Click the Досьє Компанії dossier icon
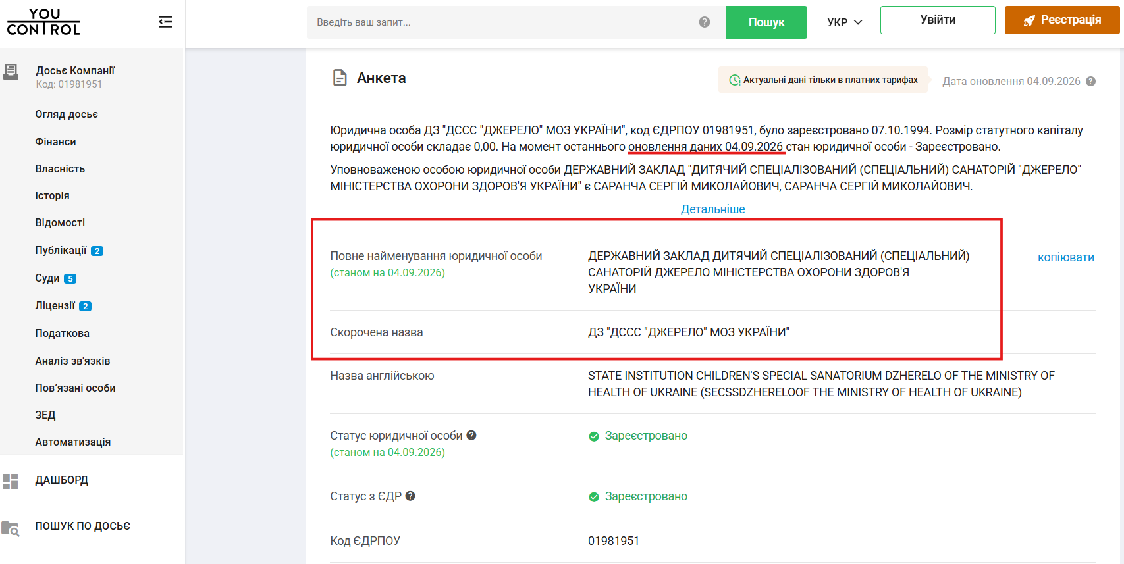1124x564 pixels. point(11,72)
